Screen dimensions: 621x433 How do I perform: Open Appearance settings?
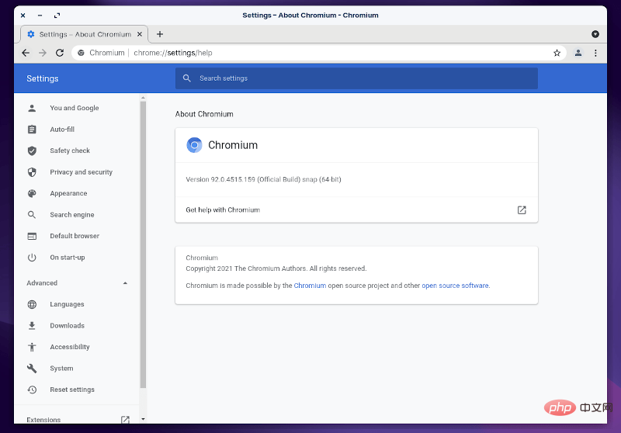click(x=68, y=193)
